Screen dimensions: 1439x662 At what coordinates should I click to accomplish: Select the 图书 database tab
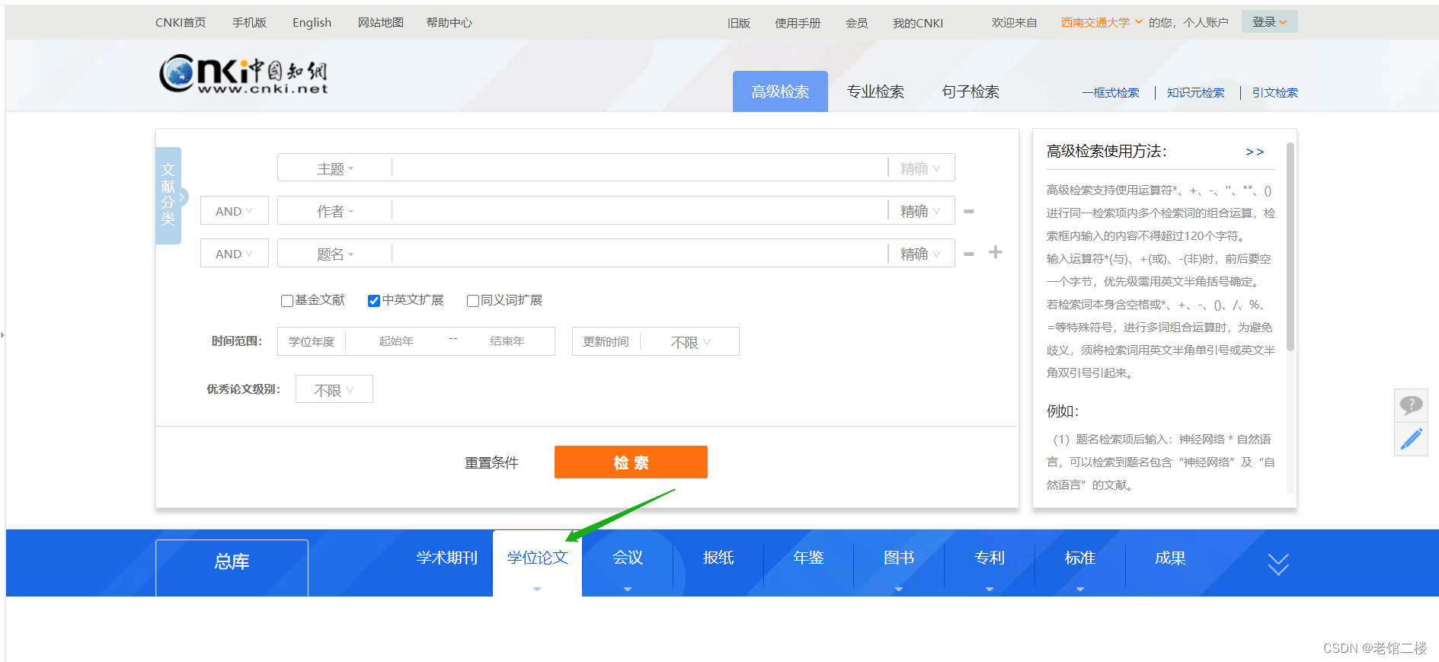[x=899, y=558]
